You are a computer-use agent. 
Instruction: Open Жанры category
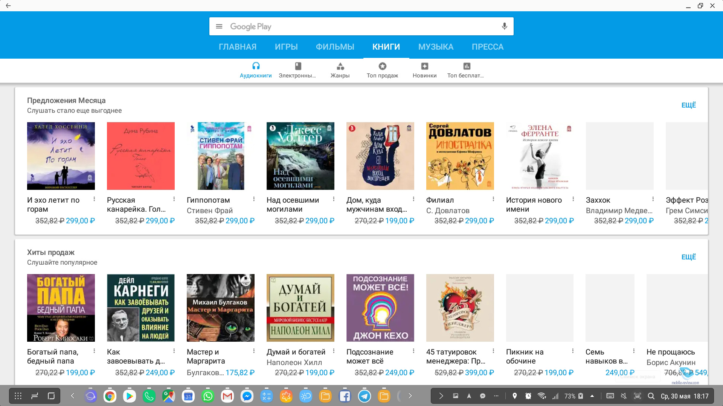tap(340, 70)
